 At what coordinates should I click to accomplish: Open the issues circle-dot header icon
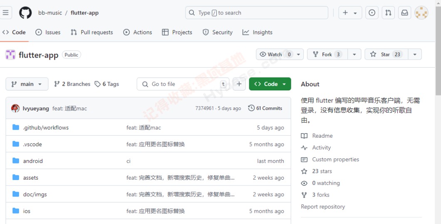[x=372, y=12]
